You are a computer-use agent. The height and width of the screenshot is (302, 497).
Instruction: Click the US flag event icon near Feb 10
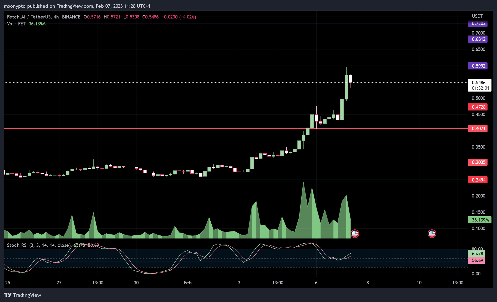(432, 233)
